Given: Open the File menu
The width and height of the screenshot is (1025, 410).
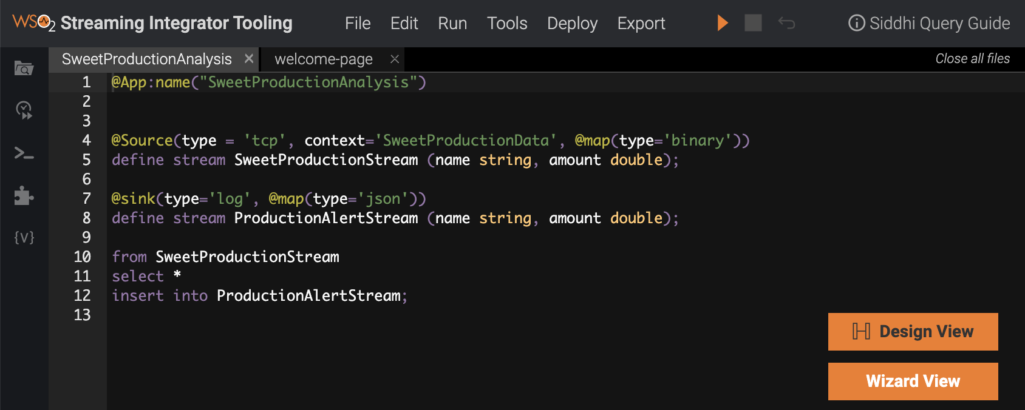Looking at the screenshot, I should pyautogui.click(x=358, y=23).
